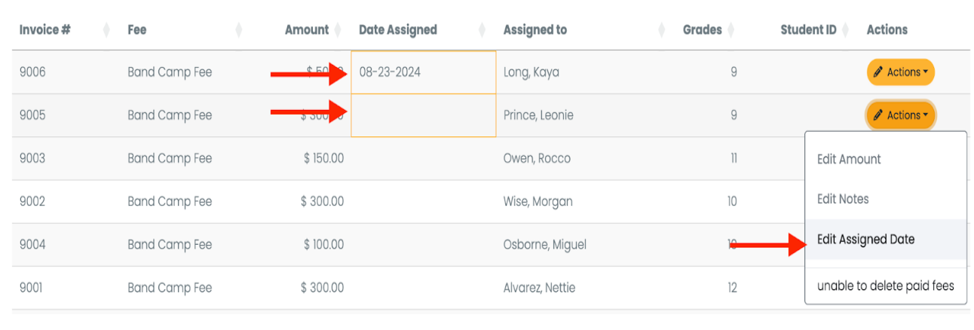This screenshot has height=330, width=974.
Task: Sort using the Student ID column arrows
Action: point(845,30)
